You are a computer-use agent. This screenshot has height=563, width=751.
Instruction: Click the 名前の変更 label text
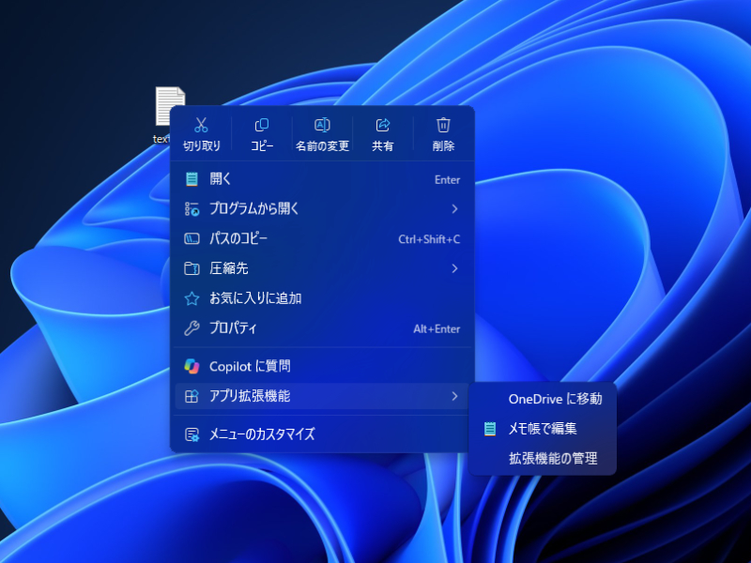tap(322, 145)
